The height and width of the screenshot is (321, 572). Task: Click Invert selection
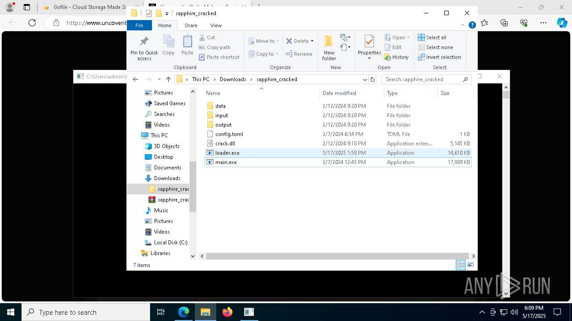(439, 57)
